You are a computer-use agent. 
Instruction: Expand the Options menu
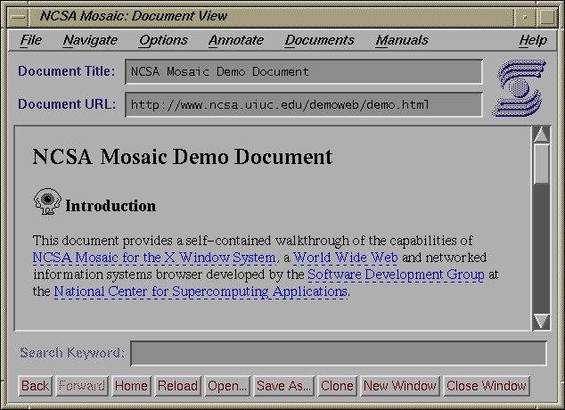click(163, 40)
